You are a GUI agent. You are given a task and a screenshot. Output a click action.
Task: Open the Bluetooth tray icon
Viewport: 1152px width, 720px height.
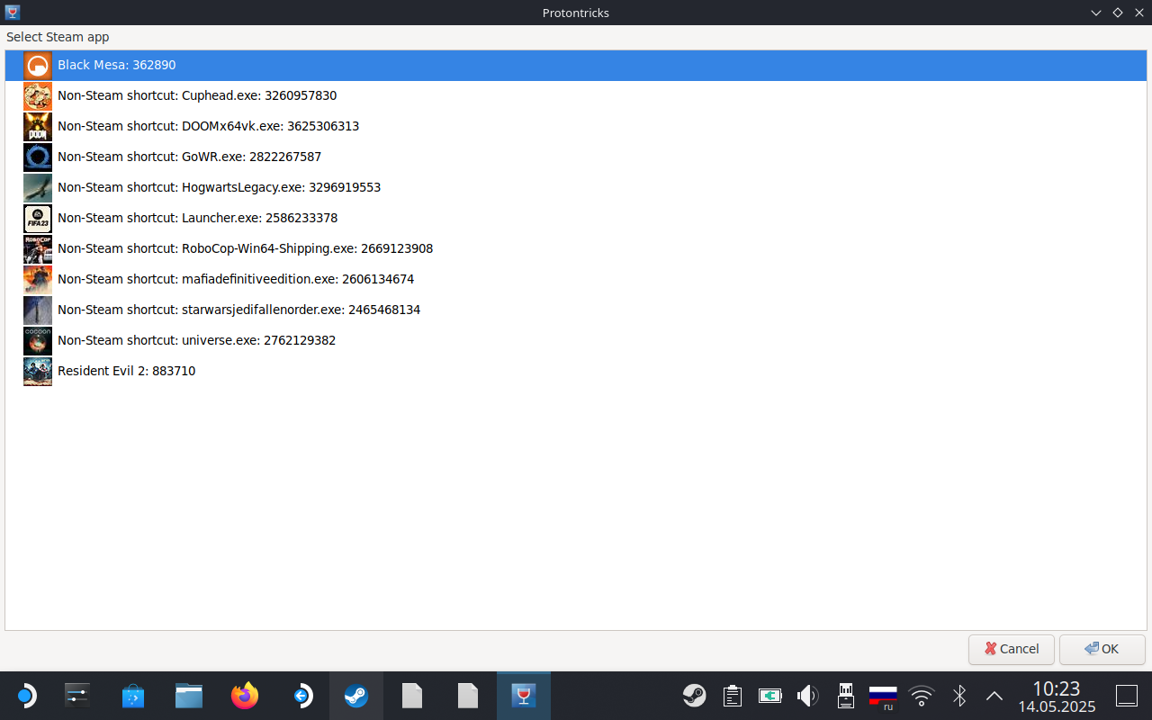pyautogui.click(x=959, y=696)
